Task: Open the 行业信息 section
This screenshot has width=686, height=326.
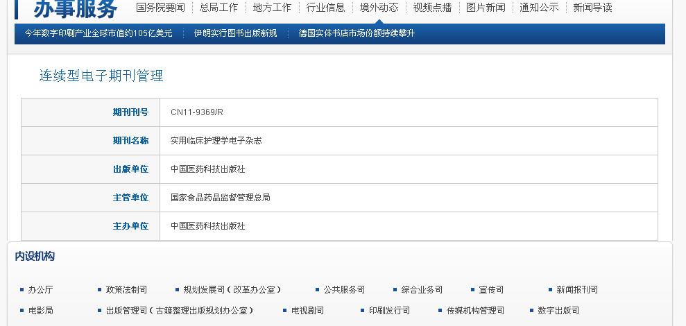Action: click(325, 8)
